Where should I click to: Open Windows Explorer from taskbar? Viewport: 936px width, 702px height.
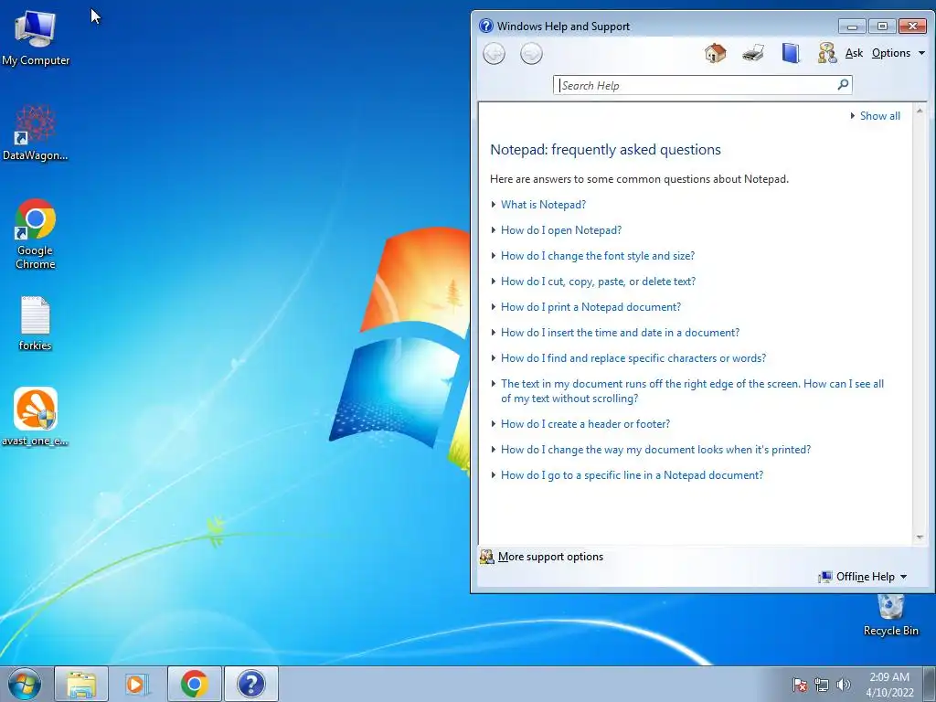81,684
